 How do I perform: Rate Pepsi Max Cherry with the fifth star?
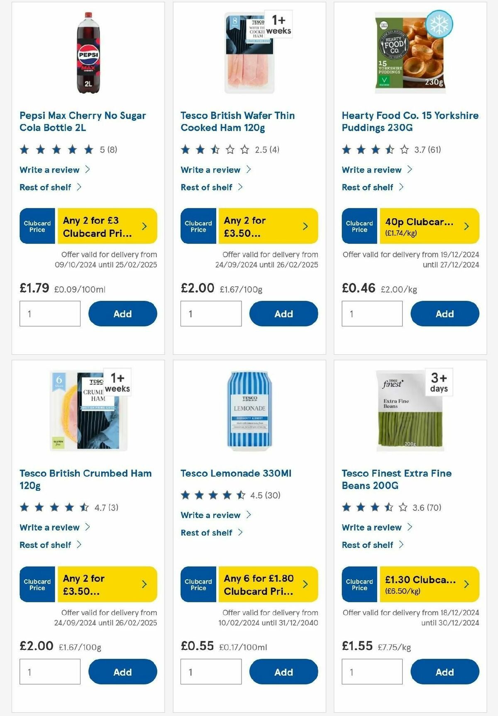tap(88, 149)
